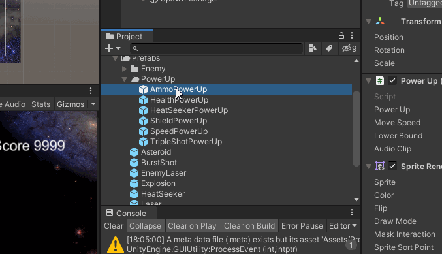Click the BurstShot prefab icon
The width and height of the screenshot is (442, 254).
click(134, 163)
